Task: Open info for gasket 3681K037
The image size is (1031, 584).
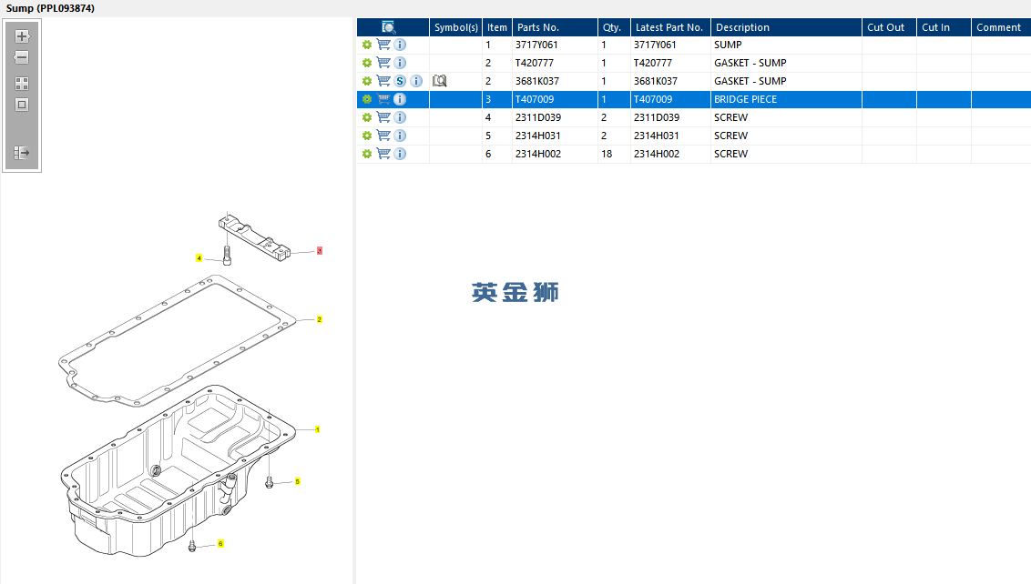Action: 416,81
